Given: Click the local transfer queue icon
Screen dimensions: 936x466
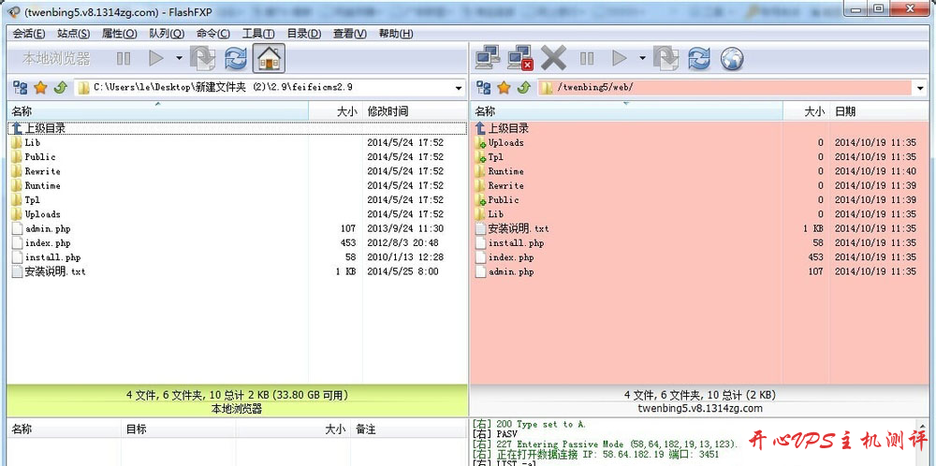Looking at the screenshot, I should [x=202, y=58].
